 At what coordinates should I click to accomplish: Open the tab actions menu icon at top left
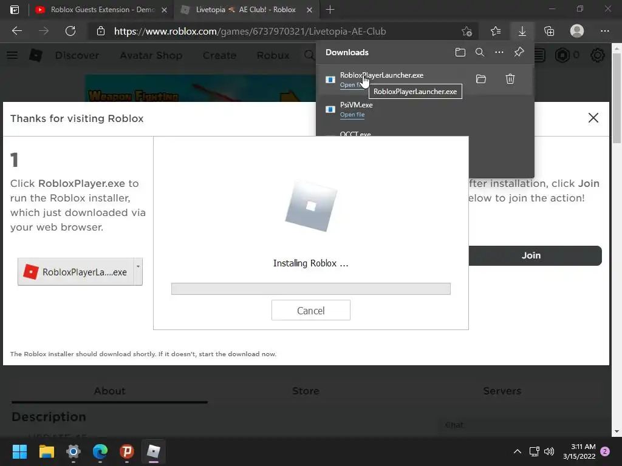coord(15,10)
